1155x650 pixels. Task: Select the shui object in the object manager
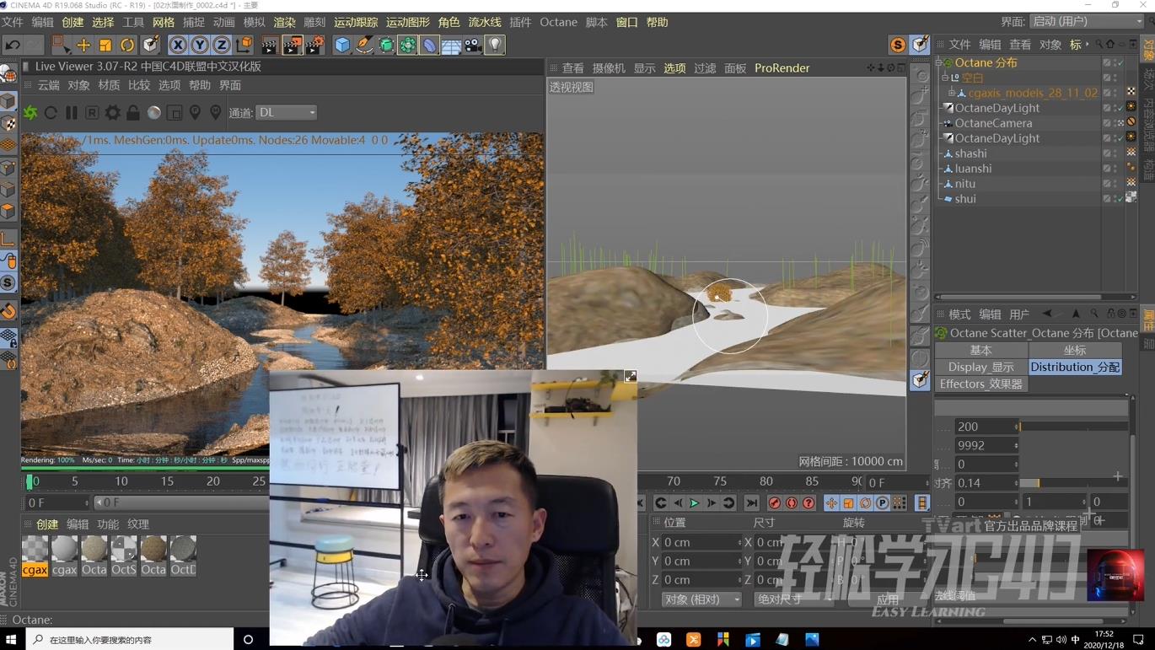964,198
